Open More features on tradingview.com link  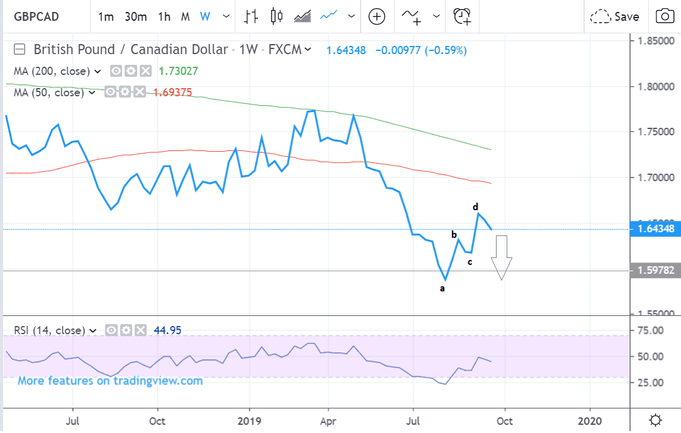point(110,381)
